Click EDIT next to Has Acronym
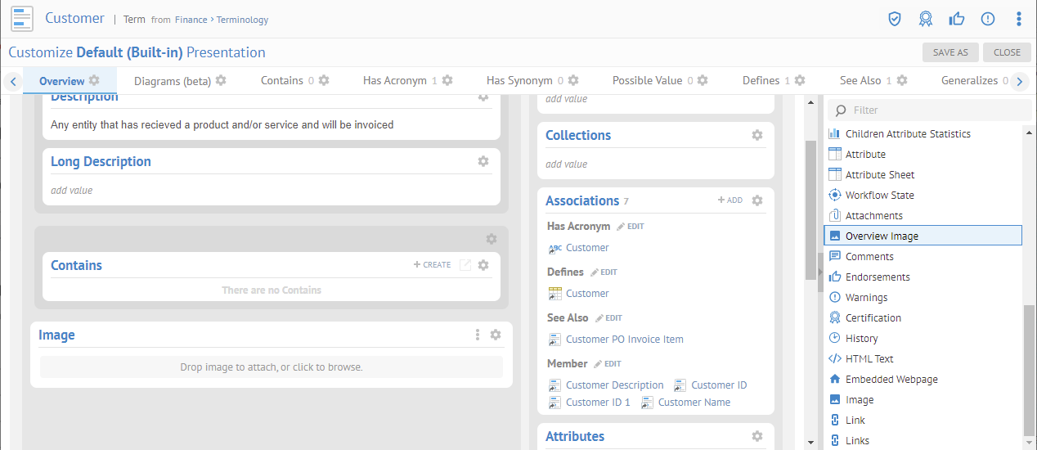Viewport: 1037px width, 450px height. [631, 227]
